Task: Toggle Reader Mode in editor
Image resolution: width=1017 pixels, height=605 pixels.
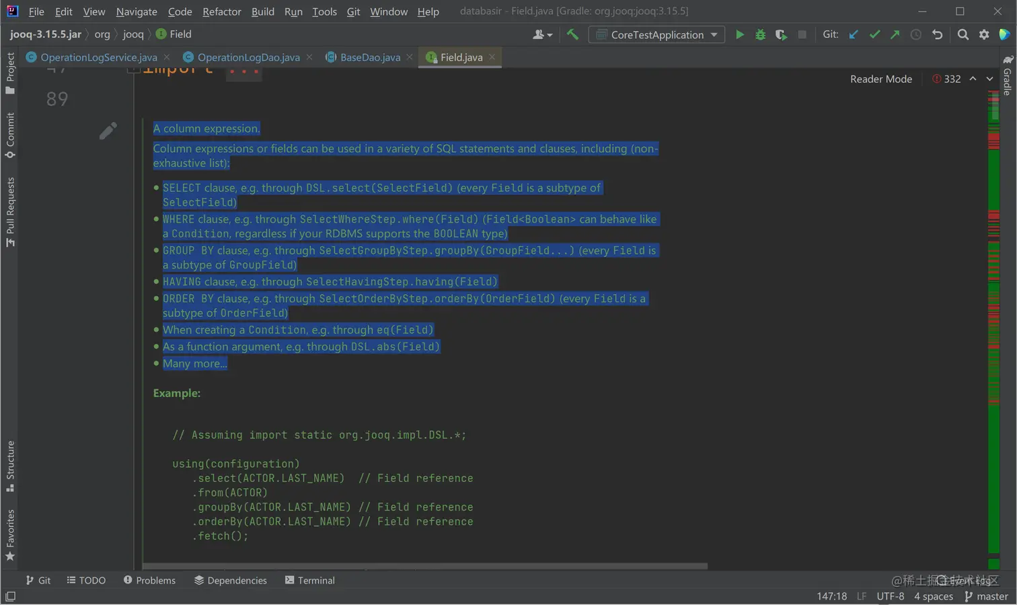Action: pyautogui.click(x=880, y=79)
